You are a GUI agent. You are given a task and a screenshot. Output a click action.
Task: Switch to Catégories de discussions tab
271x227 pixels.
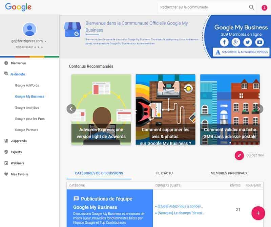99,173
